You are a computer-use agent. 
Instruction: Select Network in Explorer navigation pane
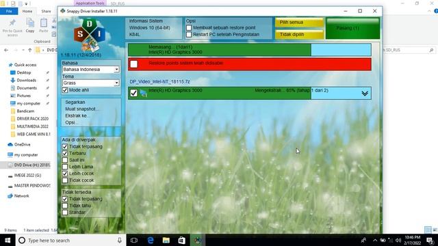tap(21, 196)
